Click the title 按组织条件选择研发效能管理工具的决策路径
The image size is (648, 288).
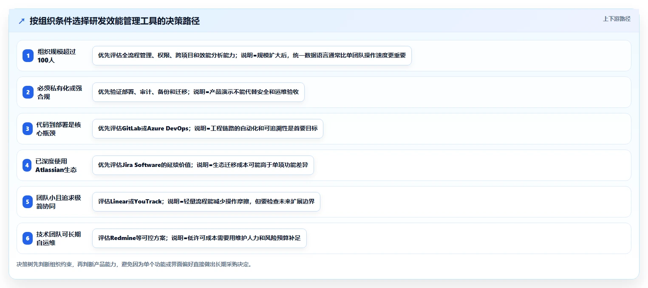coord(115,21)
